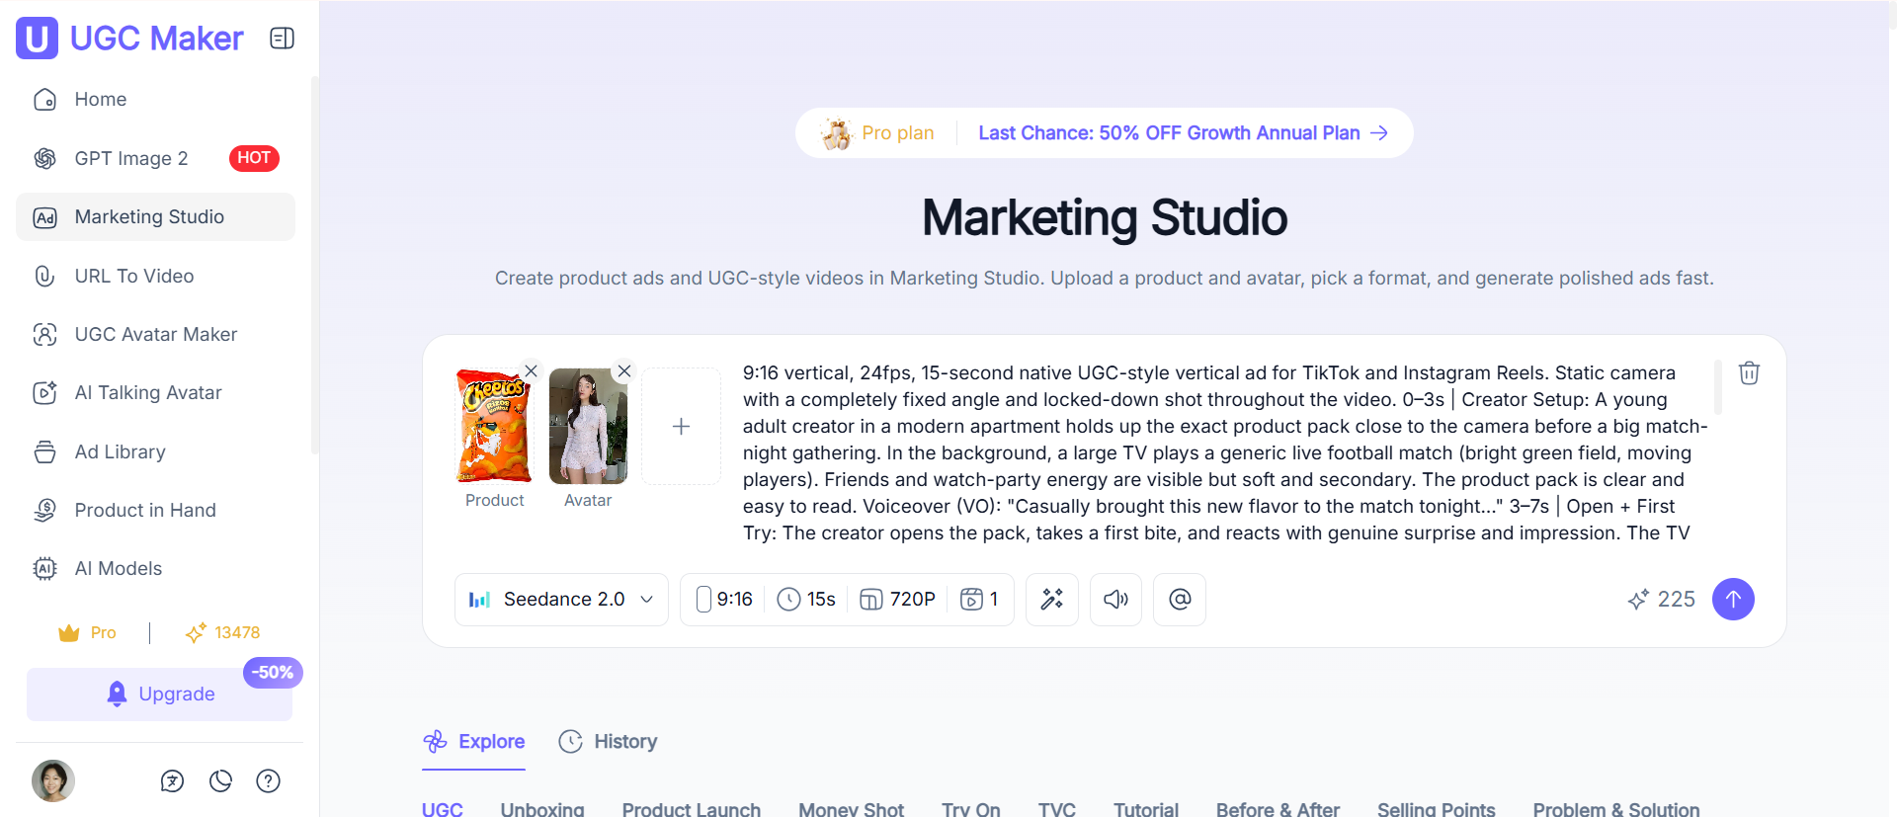1897x817 pixels.
Task: Add another image with plus box
Action: [681, 426]
